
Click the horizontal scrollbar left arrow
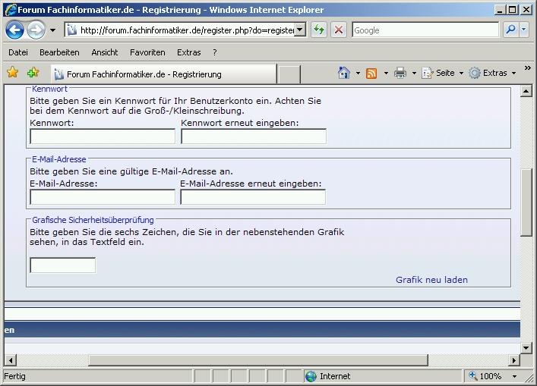click(11, 359)
